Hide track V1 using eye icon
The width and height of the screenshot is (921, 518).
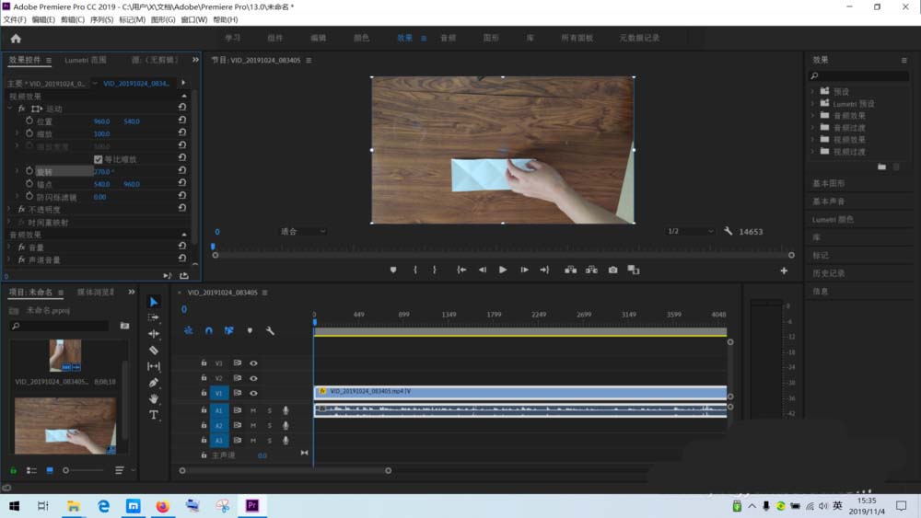click(253, 393)
